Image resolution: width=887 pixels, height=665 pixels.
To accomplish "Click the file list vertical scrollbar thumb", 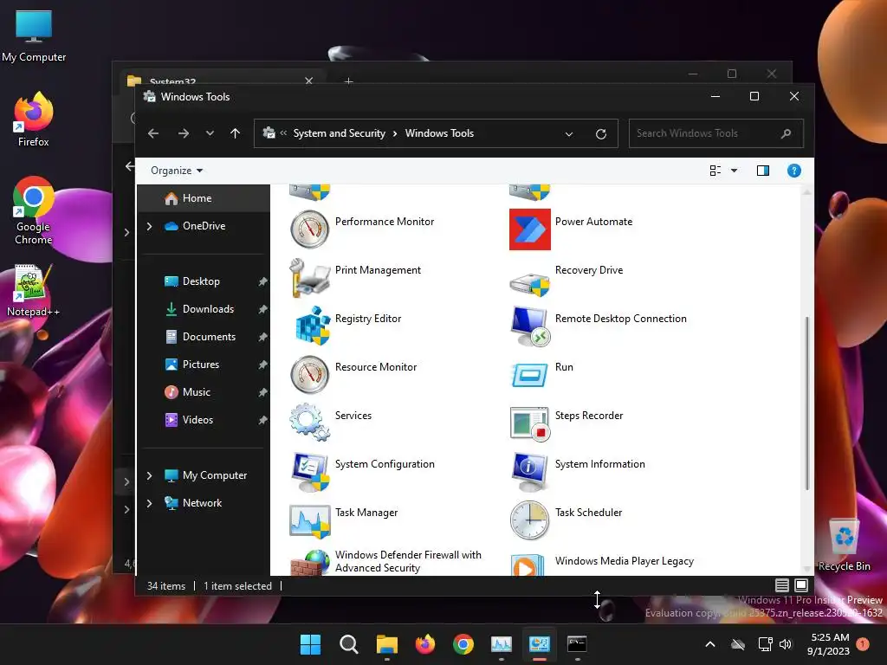I will 806,404.
